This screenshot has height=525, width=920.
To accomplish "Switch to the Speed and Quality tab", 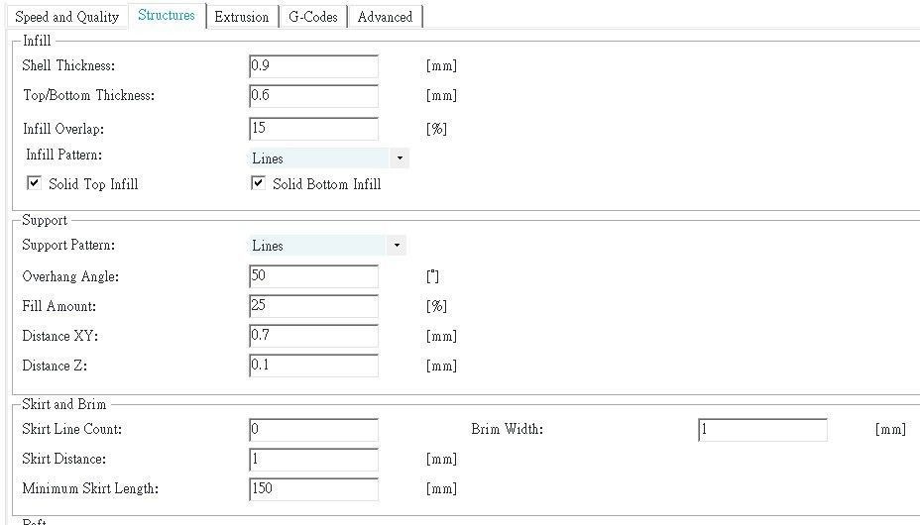I will pyautogui.click(x=66, y=17).
